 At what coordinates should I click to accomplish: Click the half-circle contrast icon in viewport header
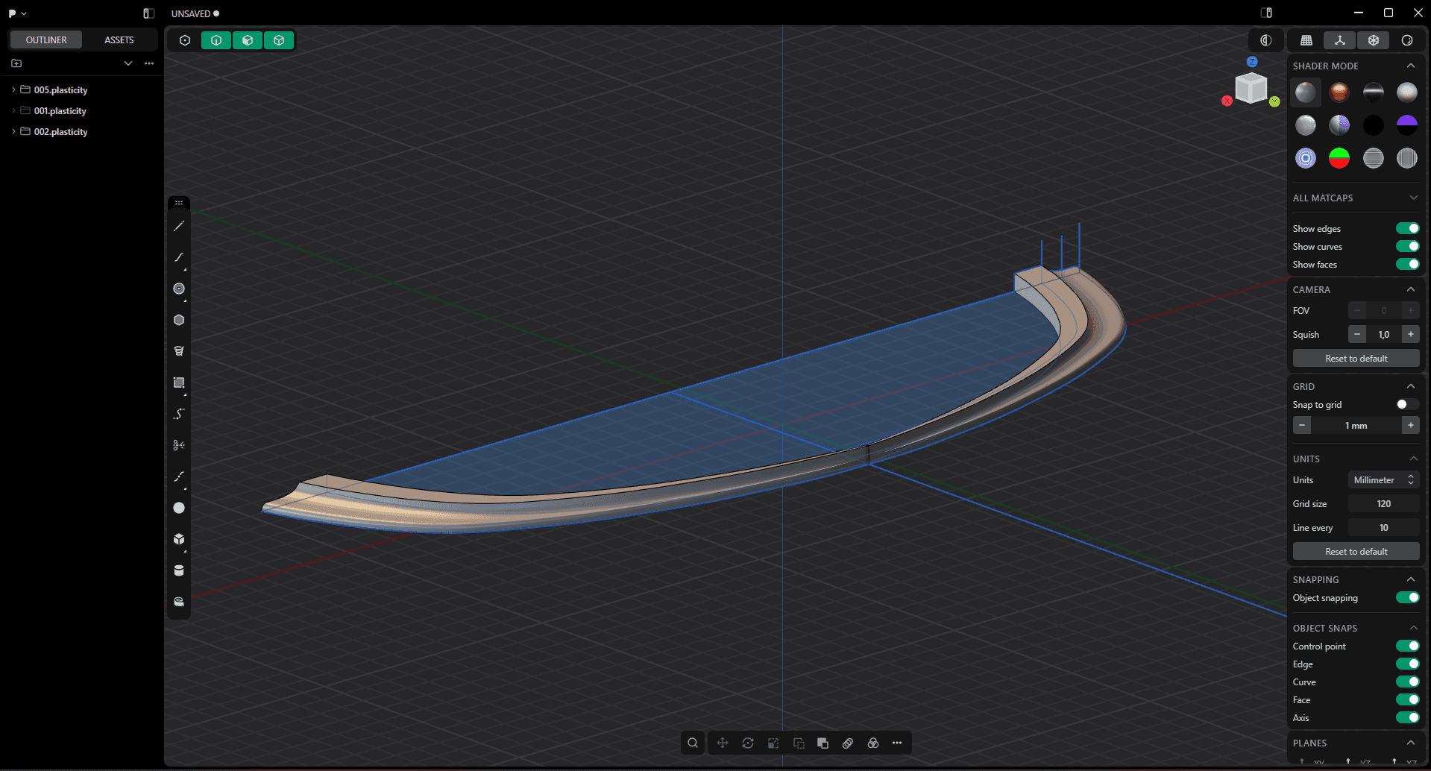click(x=1266, y=40)
